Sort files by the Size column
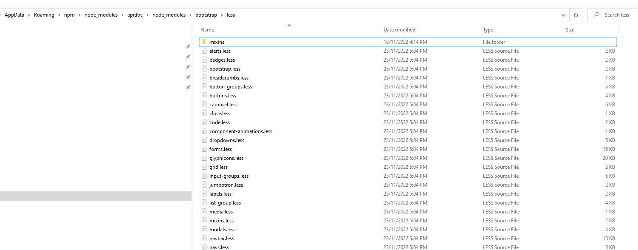This screenshot has width=638, height=250. click(570, 30)
